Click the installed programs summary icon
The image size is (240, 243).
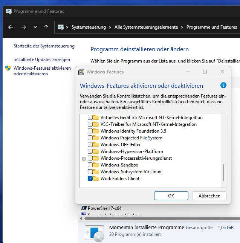94,233
